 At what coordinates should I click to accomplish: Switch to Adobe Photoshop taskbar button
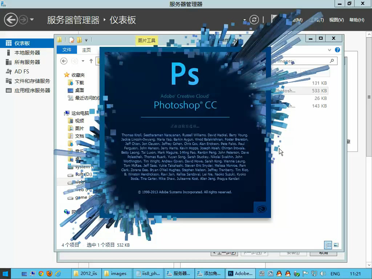click(x=240, y=274)
